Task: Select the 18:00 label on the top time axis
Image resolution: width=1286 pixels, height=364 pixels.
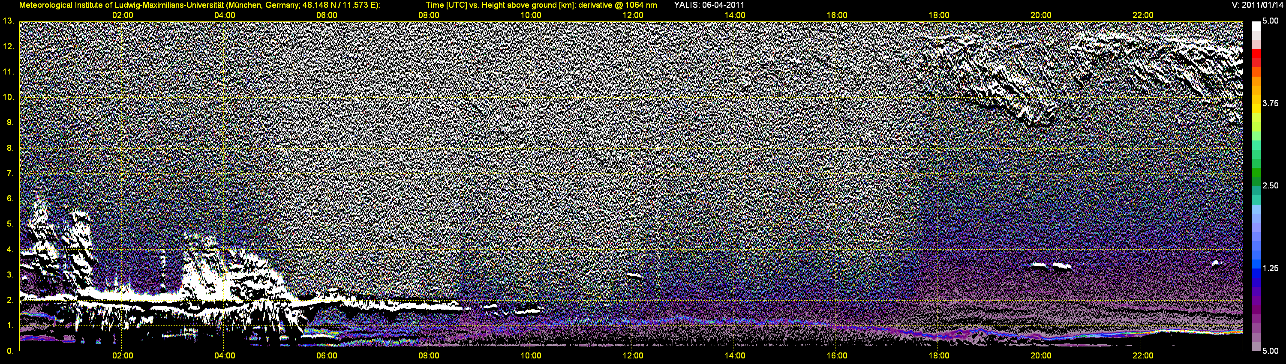Action: 938,15
